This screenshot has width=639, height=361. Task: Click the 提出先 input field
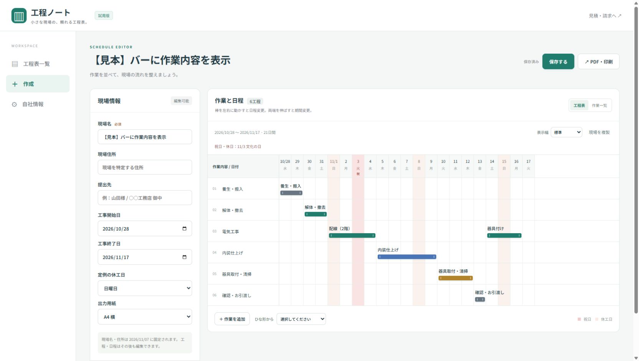point(145,198)
